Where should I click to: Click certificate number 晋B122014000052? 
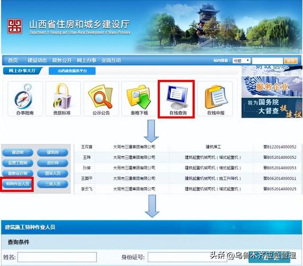coord(280,147)
